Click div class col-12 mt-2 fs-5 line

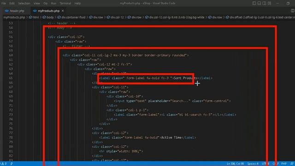(105, 65)
